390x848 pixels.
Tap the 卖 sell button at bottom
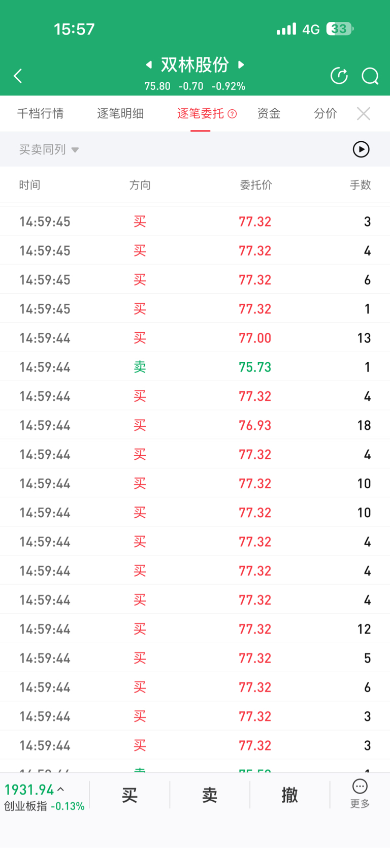coord(210,795)
